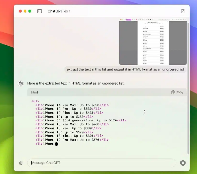Screen dimensions: 197x174
Task: Toggle the sidebar panel icon
Action: (39, 11)
